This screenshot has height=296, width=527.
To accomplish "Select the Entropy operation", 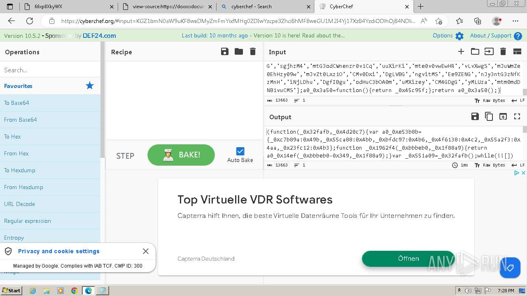I will tap(50, 238).
